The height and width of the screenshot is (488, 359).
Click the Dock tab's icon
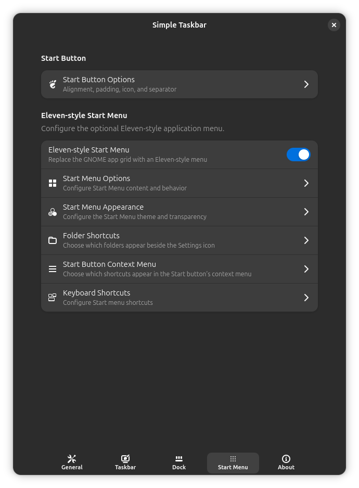tap(179, 459)
